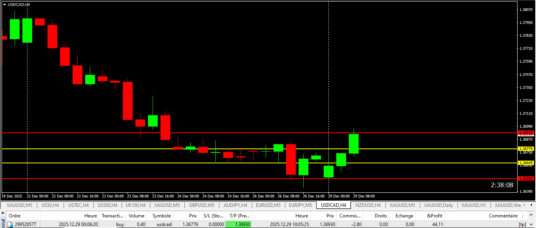Close the terminal panel with the X
The height and width of the screenshot is (228, 536).
(x=2, y=214)
